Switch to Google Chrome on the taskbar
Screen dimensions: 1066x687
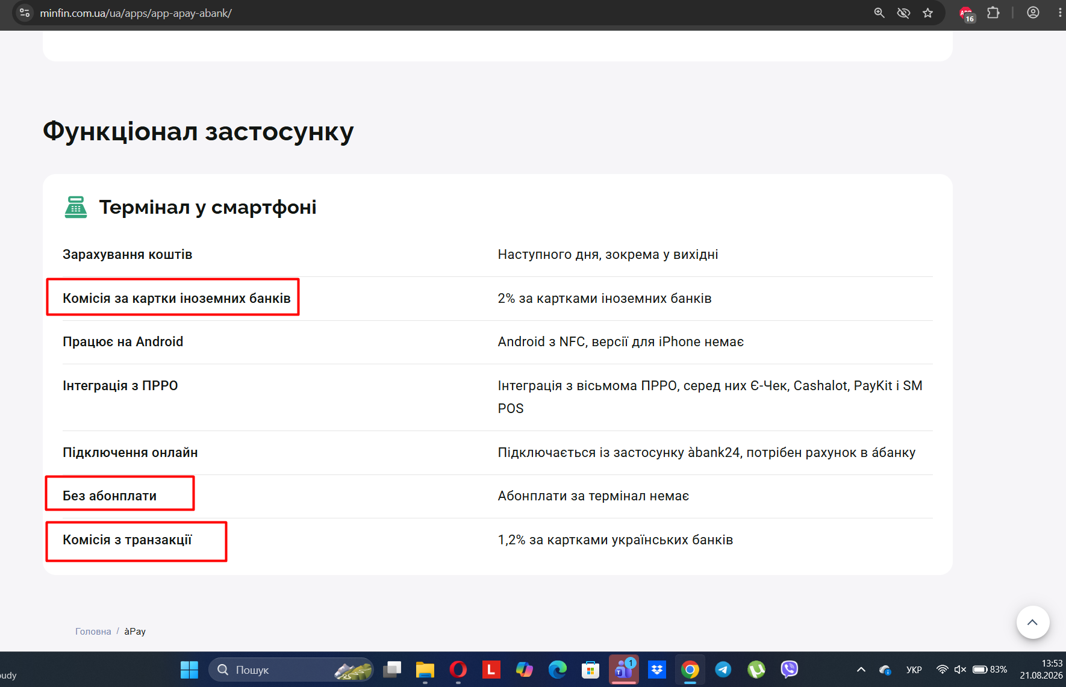pos(690,670)
